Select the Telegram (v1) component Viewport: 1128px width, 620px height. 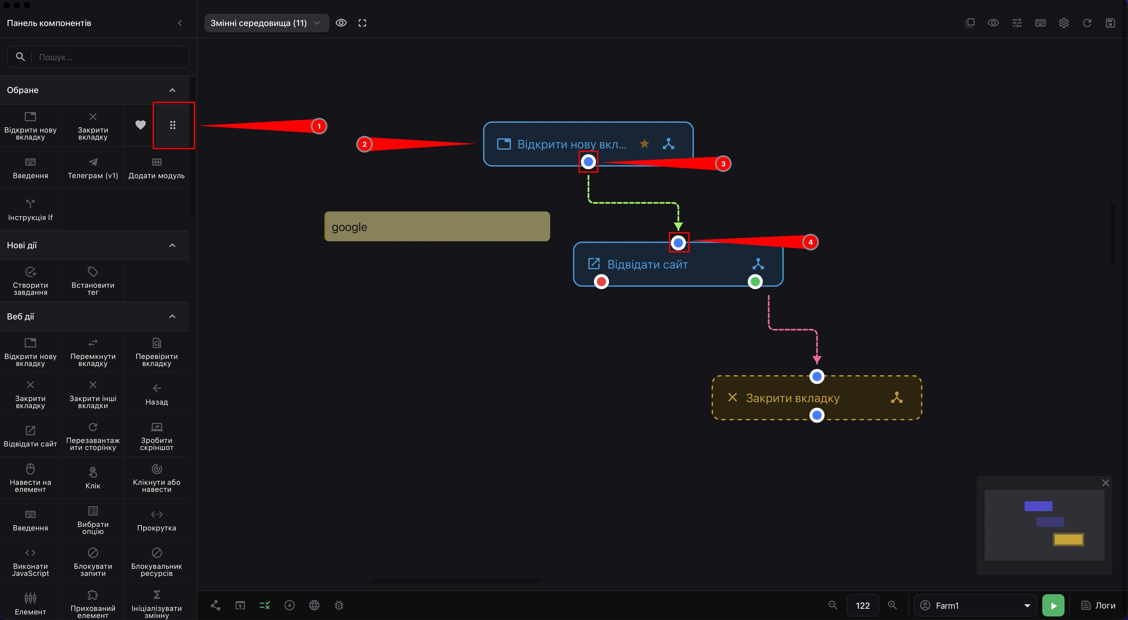[93, 168]
